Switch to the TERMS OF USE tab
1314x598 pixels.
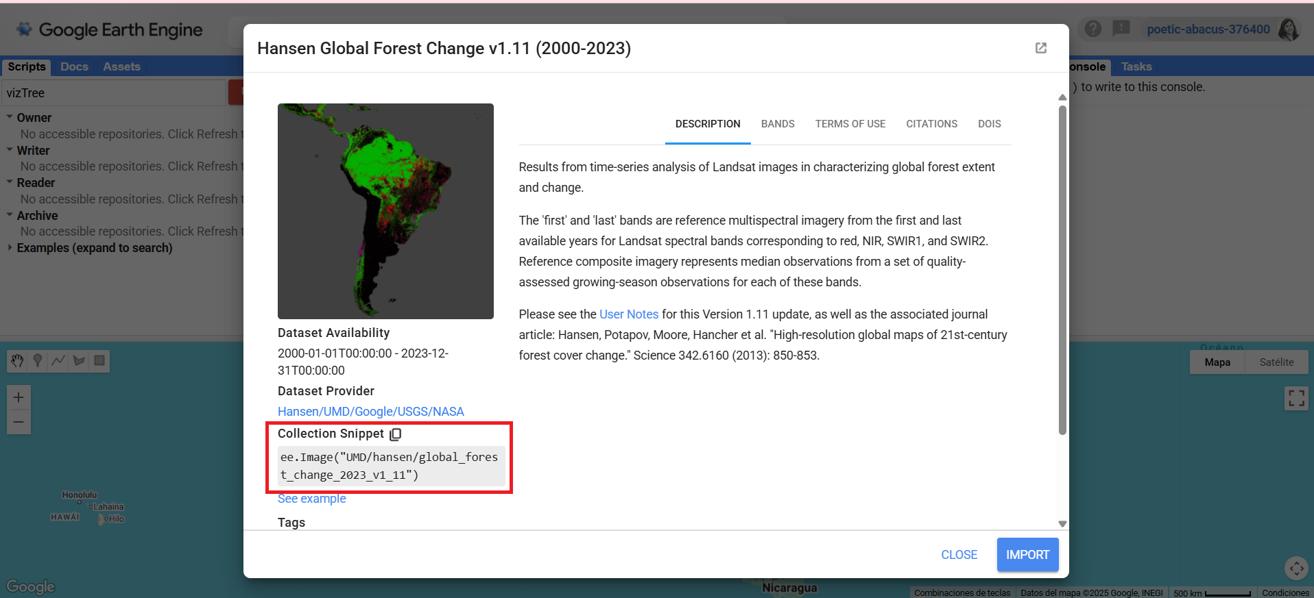(x=850, y=124)
